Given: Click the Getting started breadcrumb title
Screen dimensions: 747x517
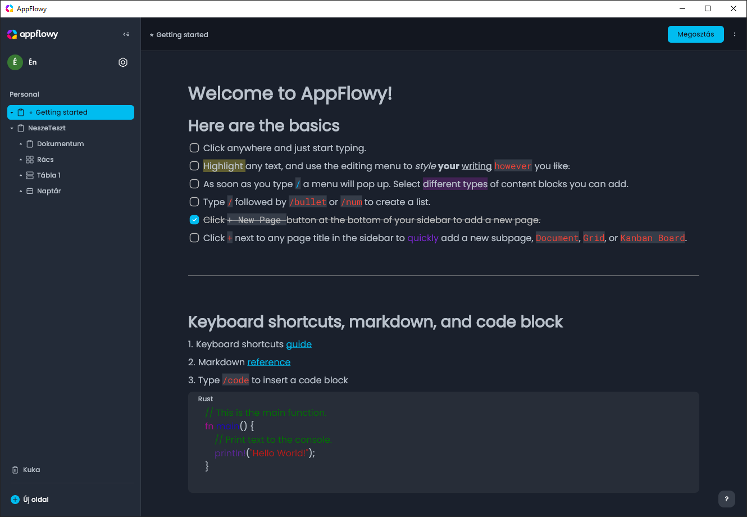Looking at the screenshot, I should point(179,35).
